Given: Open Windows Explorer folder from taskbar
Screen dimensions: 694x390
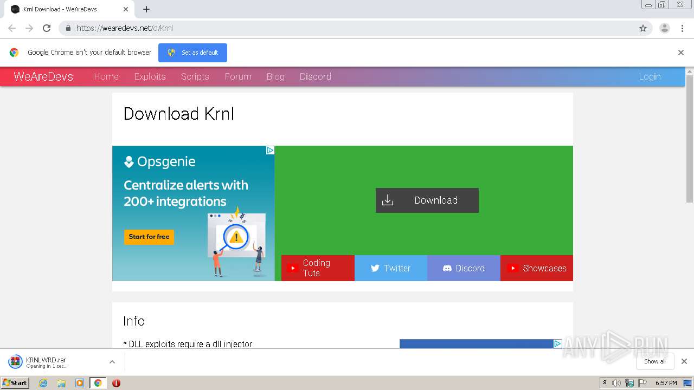Looking at the screenshot, I should point(61,383).
